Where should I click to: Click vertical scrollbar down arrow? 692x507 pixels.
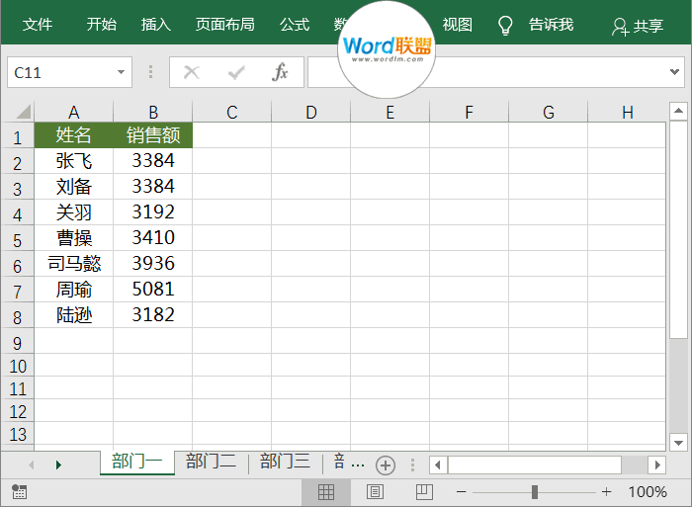pos(678,443)
